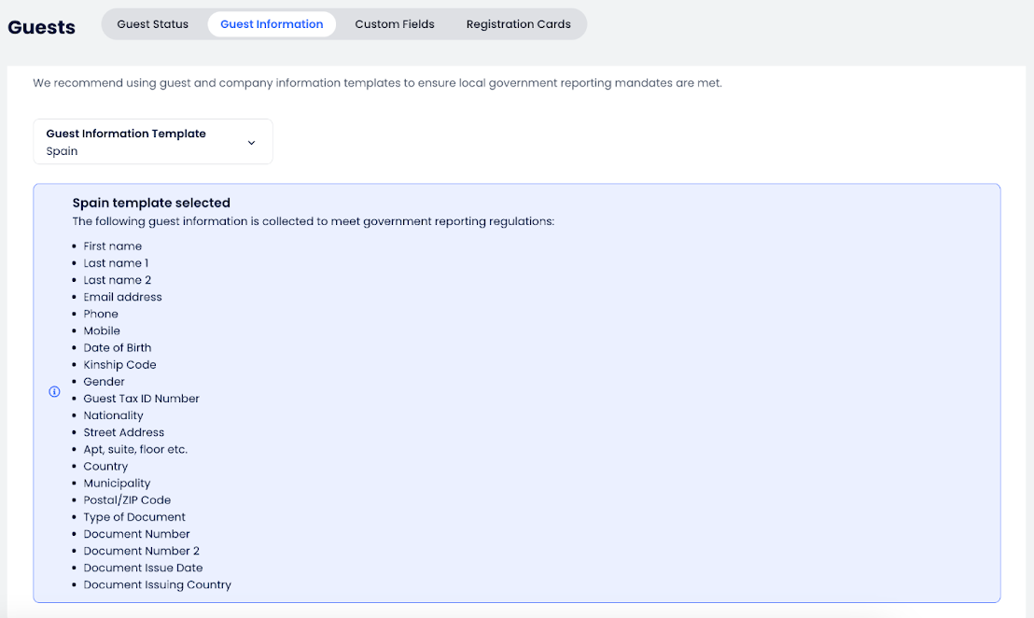Click the 'Date of Birth' list item
Image resolution: width=1034 pixels, height=618 pixels.
118,347
